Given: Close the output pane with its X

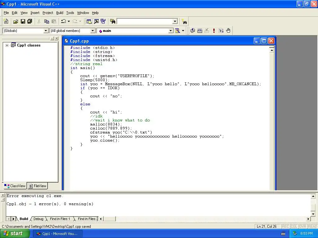Looking at the screenshot, I should point(2,195).
